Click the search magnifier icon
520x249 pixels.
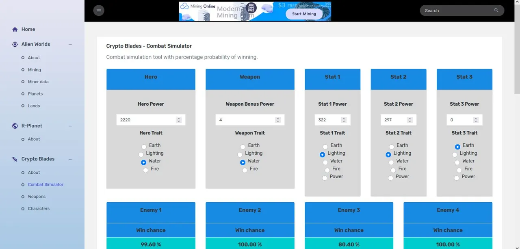tap(496, 11)
